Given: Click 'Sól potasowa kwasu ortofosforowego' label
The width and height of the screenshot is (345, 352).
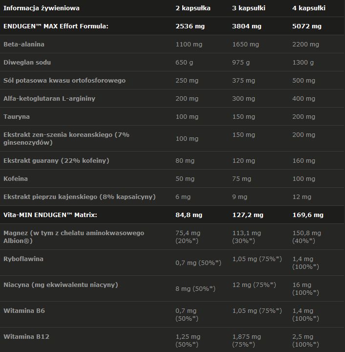Looking at the screenshot, I should (x=65, y=80).
